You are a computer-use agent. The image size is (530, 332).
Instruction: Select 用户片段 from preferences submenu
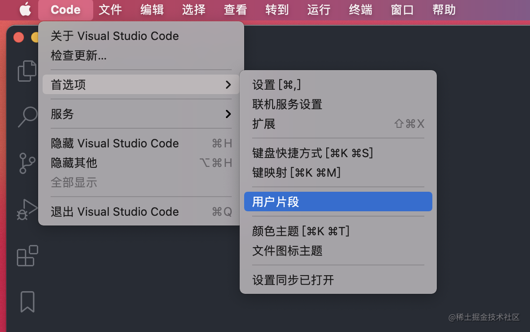click(x=338, y=202)
